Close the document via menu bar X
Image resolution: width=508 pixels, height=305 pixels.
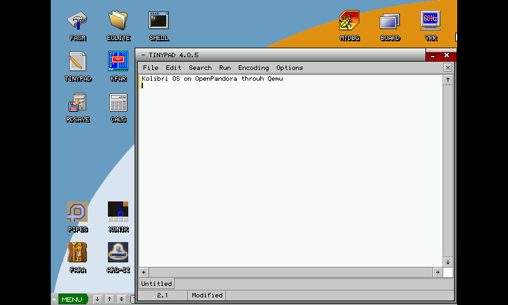[448, 67]
